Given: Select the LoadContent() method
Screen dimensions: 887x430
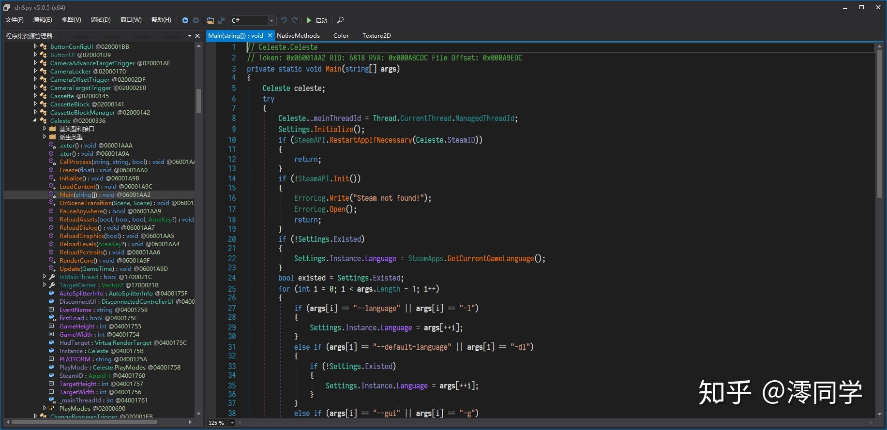Looking at the screenshot, I should pos(106,186).
